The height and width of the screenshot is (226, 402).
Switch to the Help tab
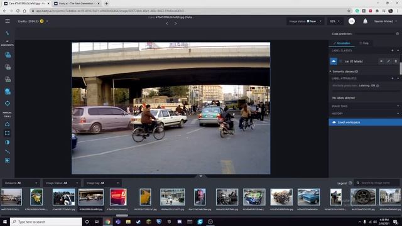point(364,43)
